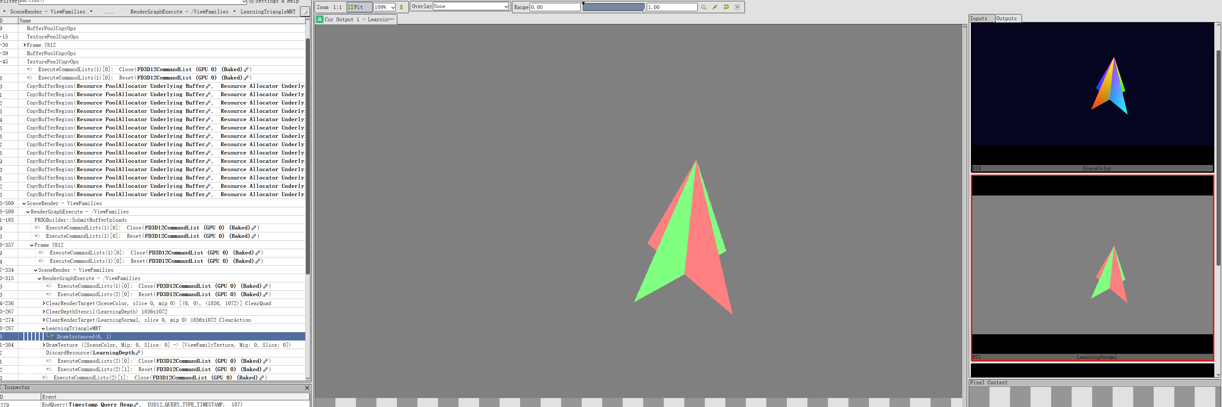The height and width of the screenshot is (407, 1222).
Task: Click the range autofit wand icon
Action: (715, 7)
